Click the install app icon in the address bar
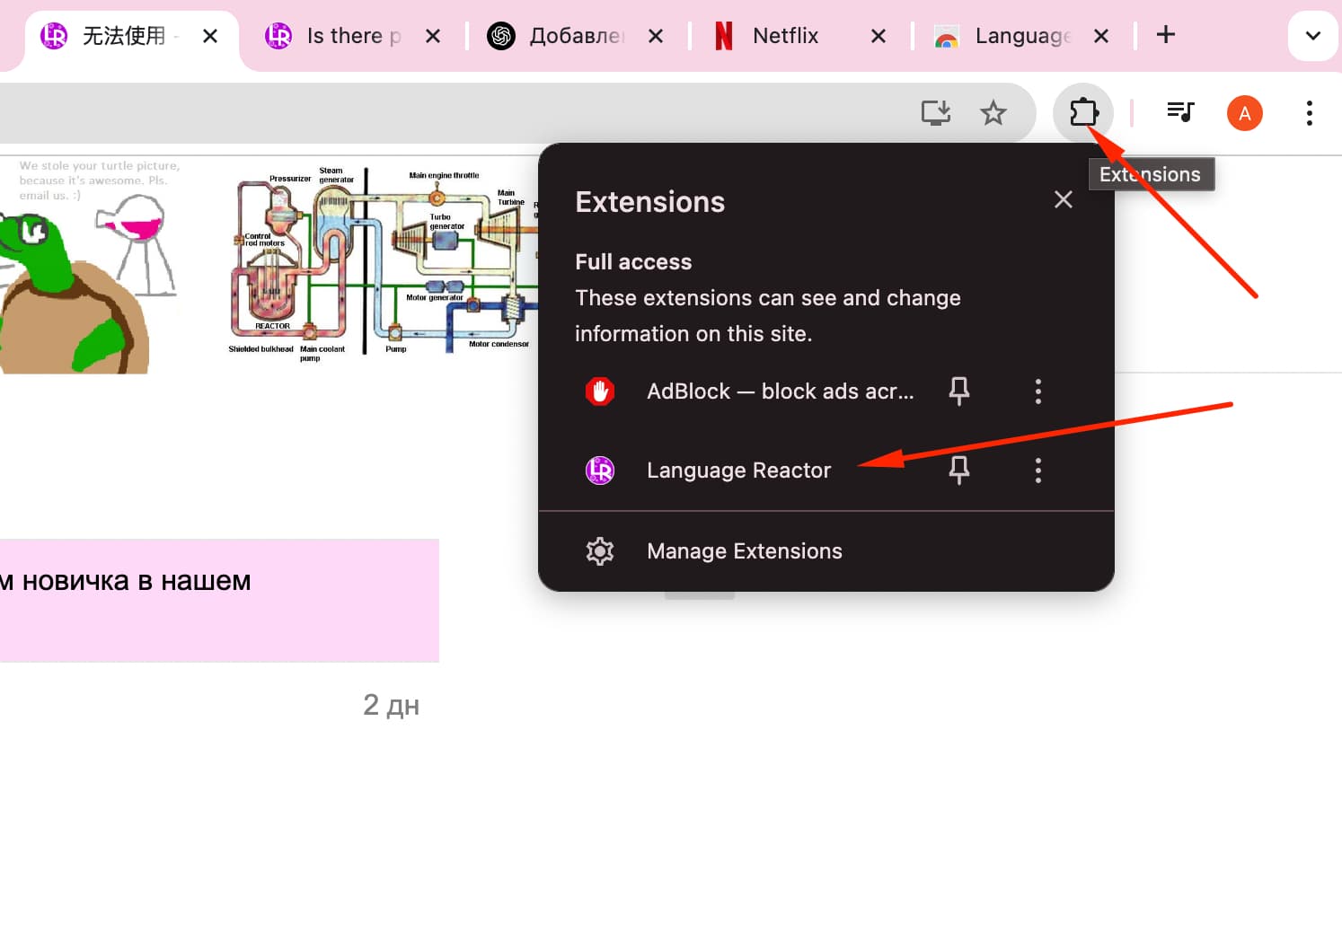Viewport: 1342px width, 950px height. point(936,113)
